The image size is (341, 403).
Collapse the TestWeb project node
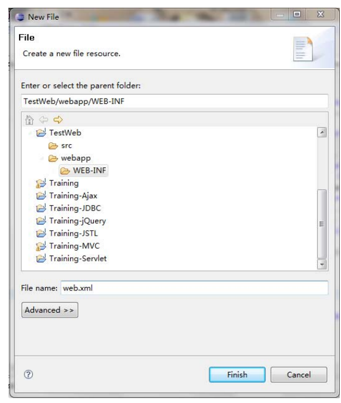point(31,133)
